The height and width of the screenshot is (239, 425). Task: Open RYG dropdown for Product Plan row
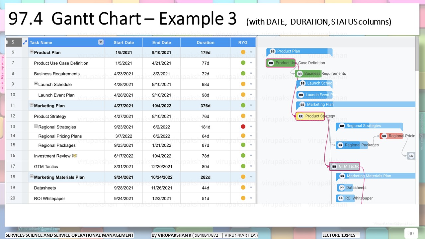[251, 52]
